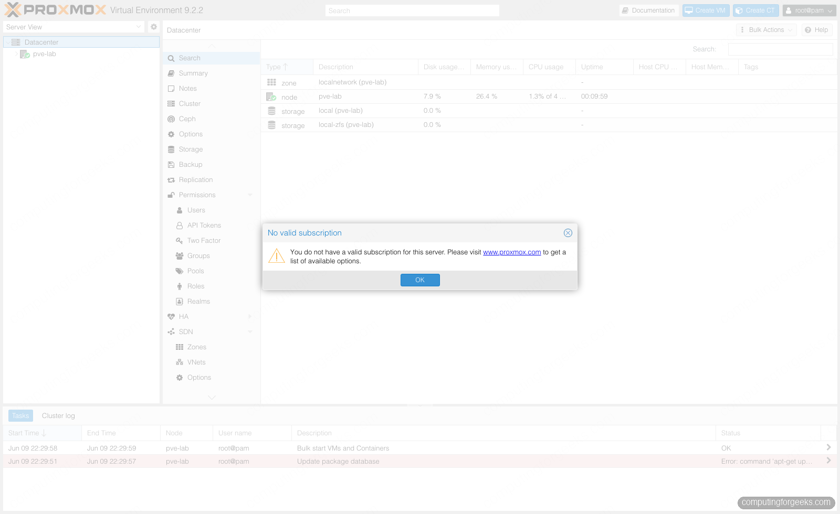840x514 pixels.
Task: Open the www.proxmox.com link
Action: 512,252
